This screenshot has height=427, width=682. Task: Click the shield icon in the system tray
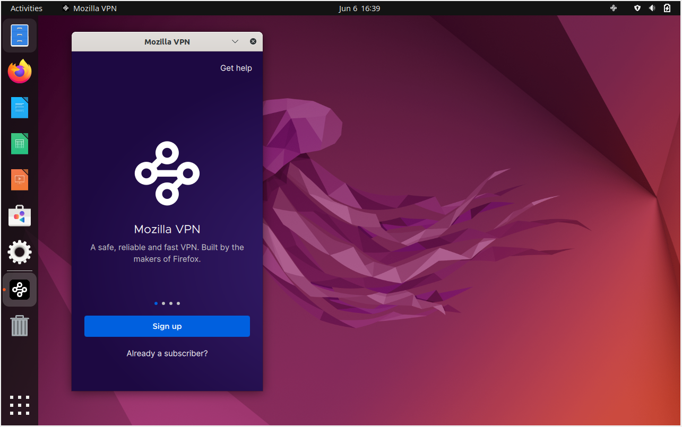tap(637, 8)
